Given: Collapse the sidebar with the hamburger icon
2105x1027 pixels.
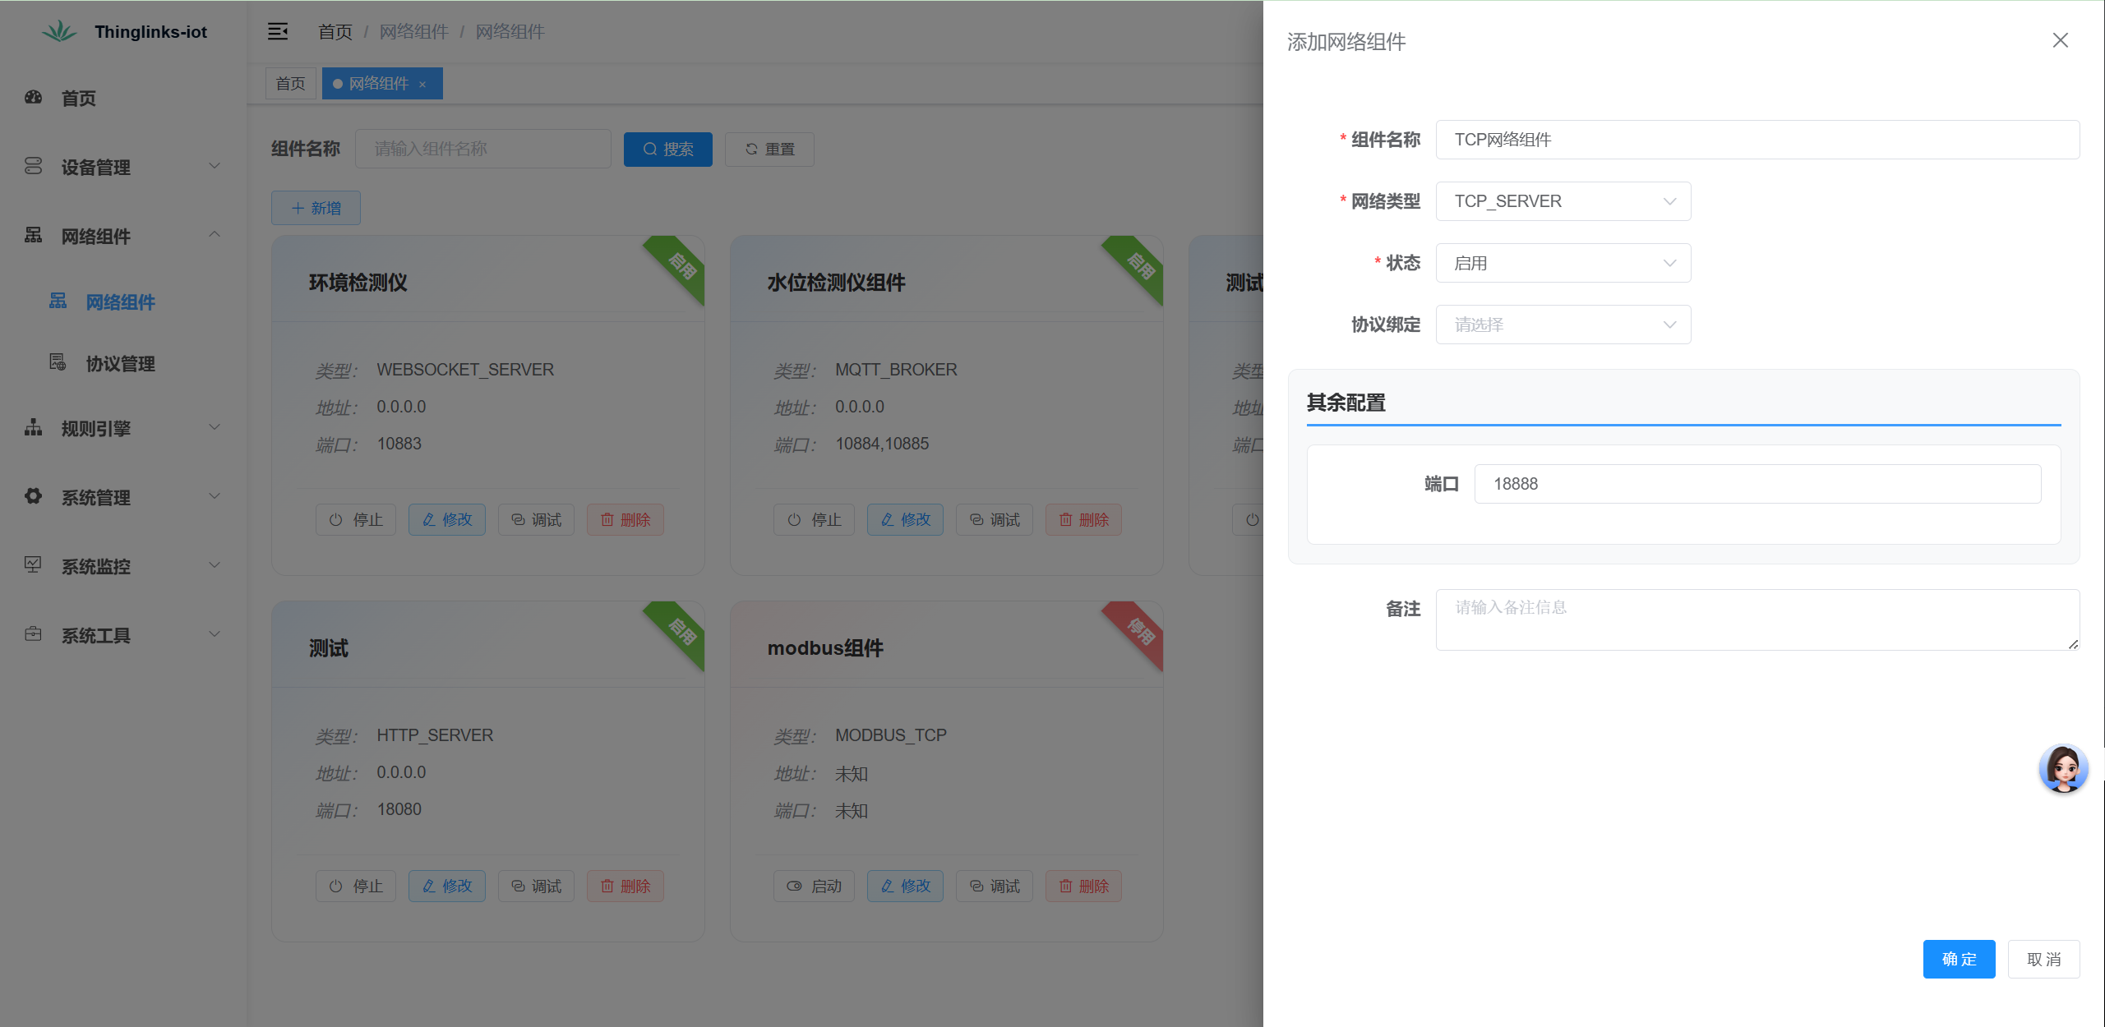Looking at the screenshot, I should pyautogui.click(x=278, y=31).
